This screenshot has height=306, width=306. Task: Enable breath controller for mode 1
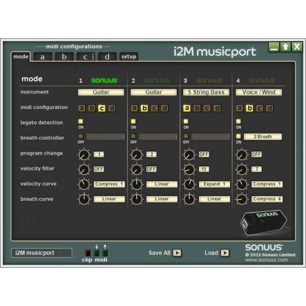coord(81,136)
